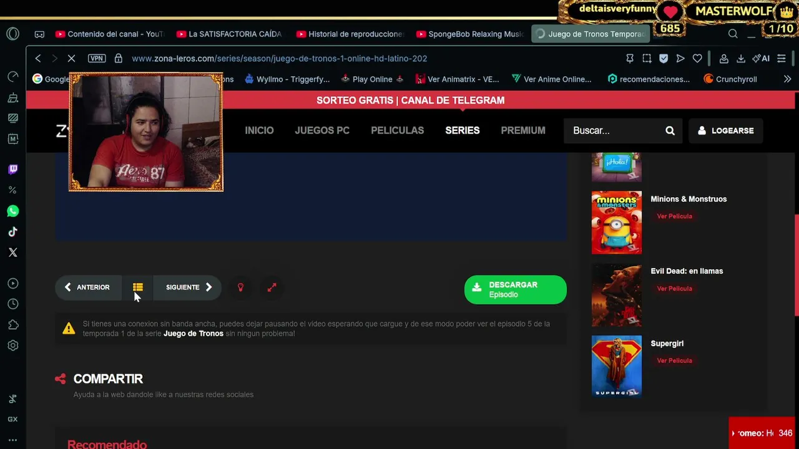Switch to Historial de reproducciones tab
The height and width of the screenshot is (449, 799).
click(x=351, y=34)
